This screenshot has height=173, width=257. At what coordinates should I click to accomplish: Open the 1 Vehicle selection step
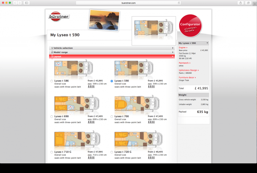tap(112, 48)
